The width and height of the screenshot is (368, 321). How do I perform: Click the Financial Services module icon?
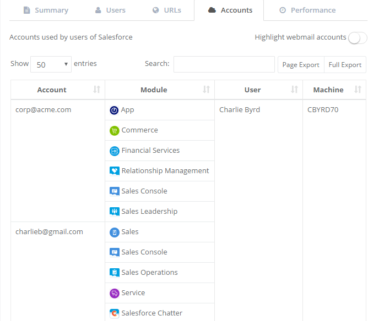coord(114,151)
